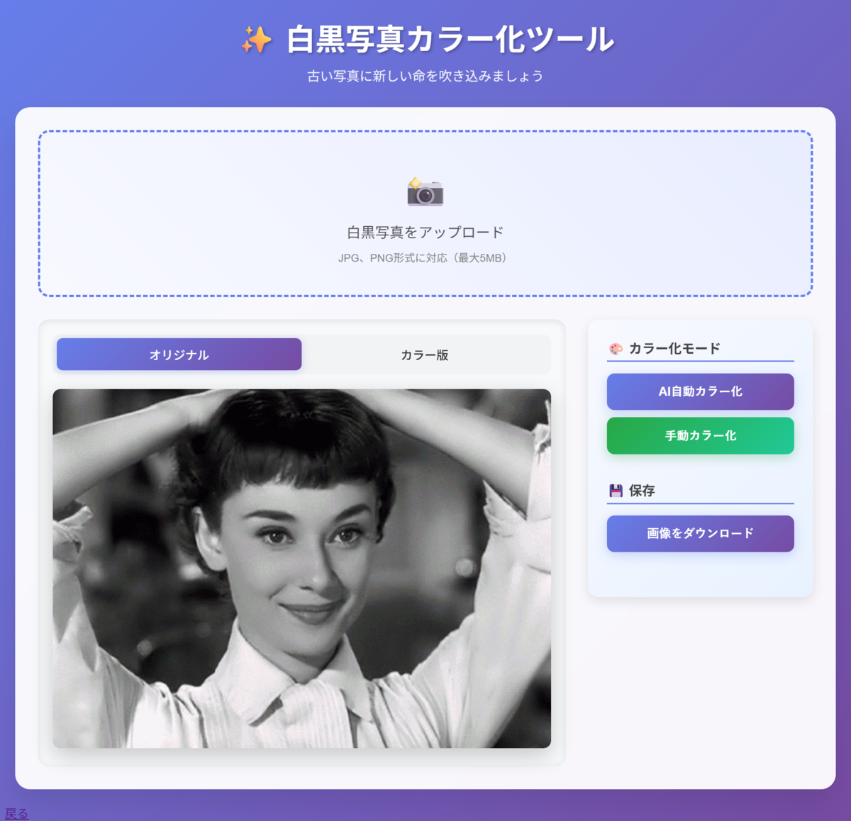Follow the 戻る link

point(16,814)
